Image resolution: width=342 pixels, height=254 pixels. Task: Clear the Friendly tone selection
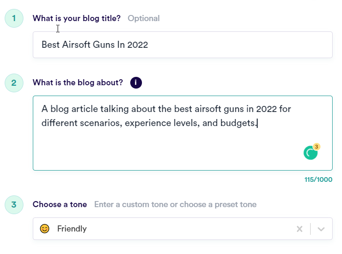[x=299, y=229]
